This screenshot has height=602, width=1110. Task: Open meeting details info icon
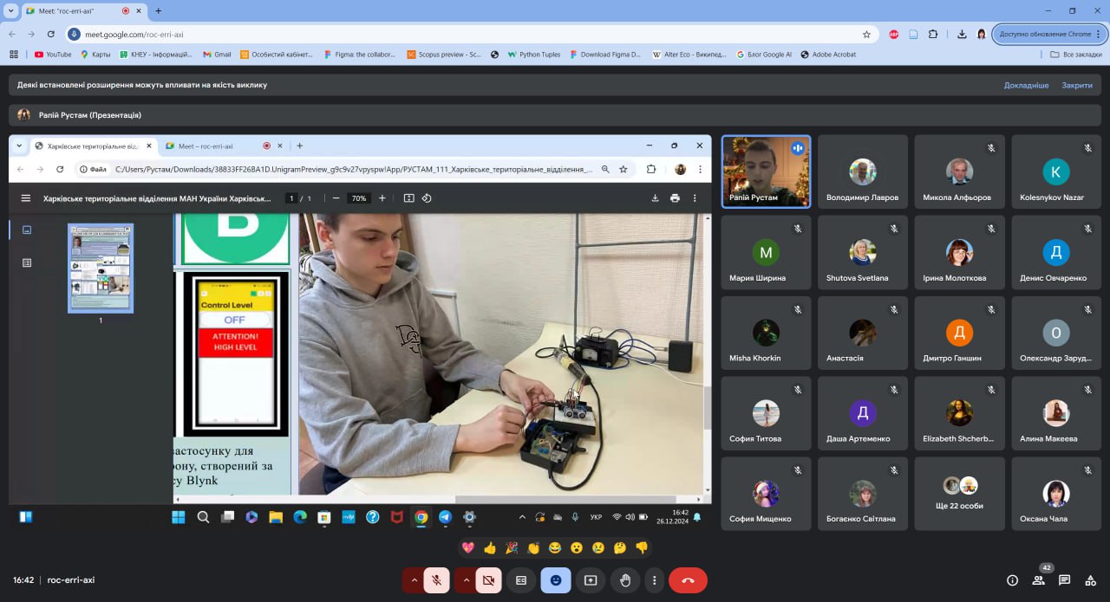tap(1012, 580)
